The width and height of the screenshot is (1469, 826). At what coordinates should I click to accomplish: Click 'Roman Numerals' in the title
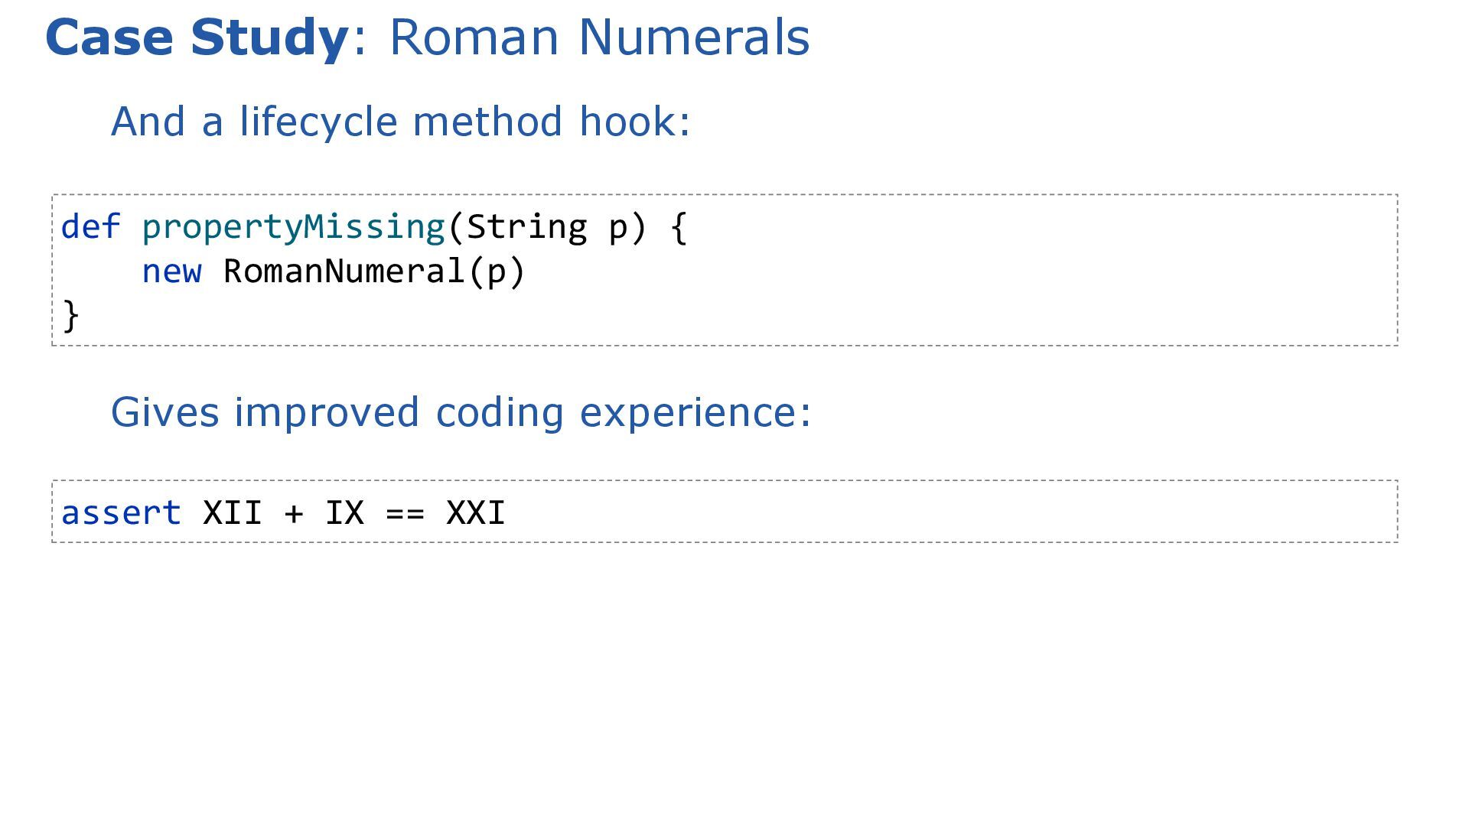[x=599, y=37]
